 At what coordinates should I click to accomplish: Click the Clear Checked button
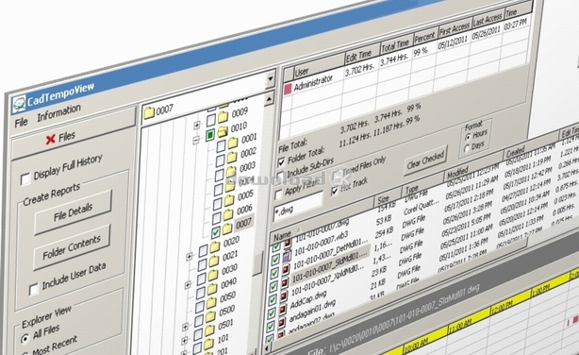[x=425, y=161]
